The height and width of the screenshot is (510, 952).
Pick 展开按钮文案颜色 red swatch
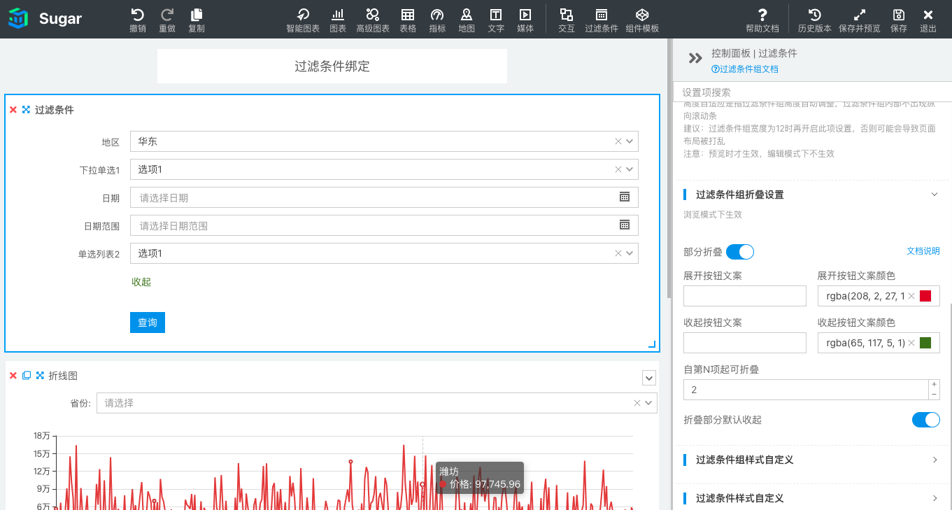(x=925, y=296)
